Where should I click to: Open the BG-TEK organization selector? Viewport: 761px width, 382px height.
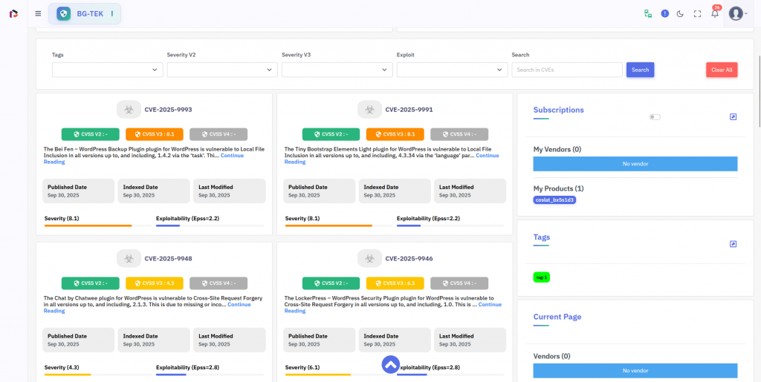(x=85, y=13)
